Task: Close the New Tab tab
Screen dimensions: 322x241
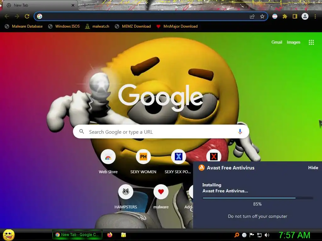Action: tap(73, 5)
